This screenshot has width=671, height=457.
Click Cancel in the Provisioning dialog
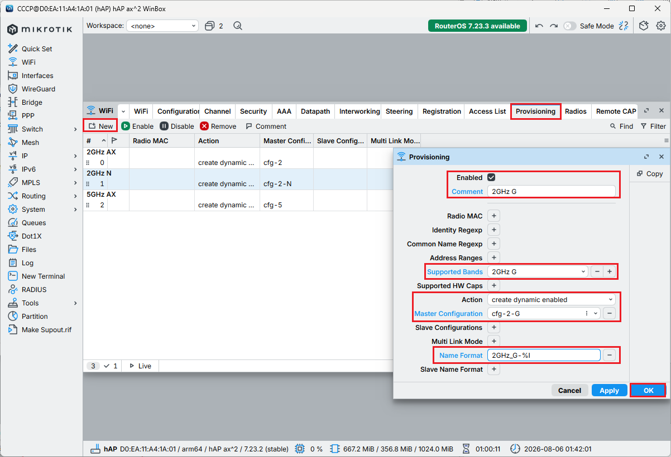click(569, 390)
